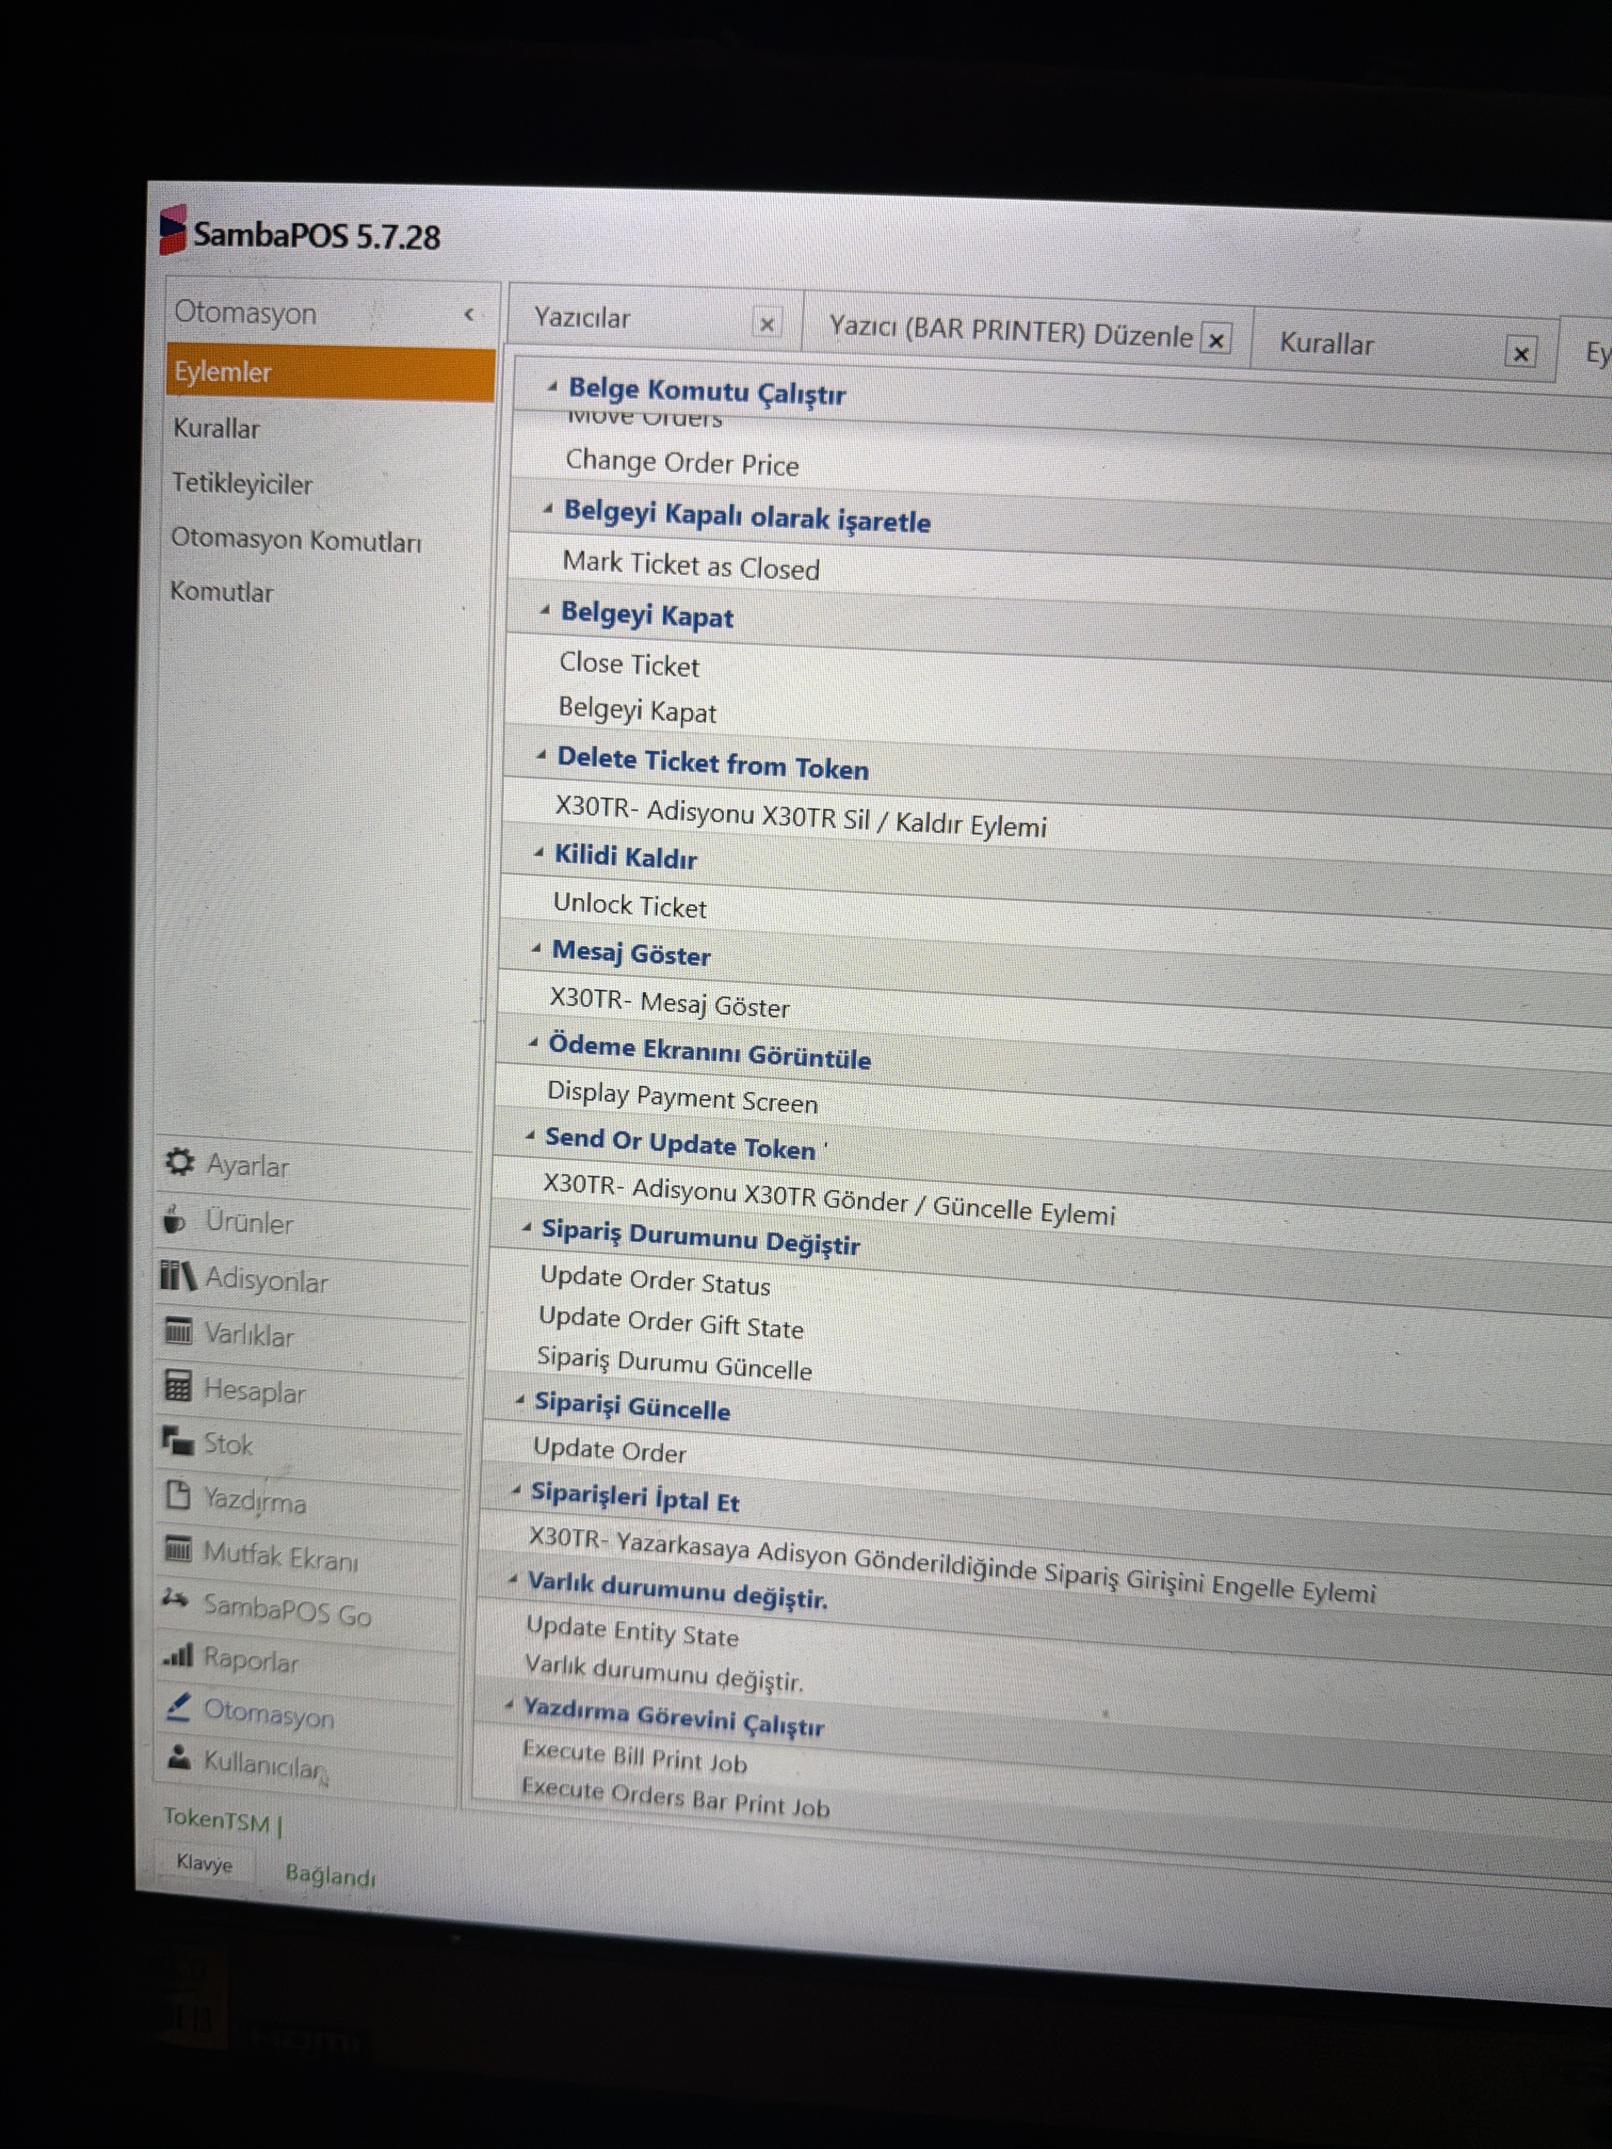Select the Update Order Status action
Screen dimensions: 1612x2149
coord(655,1280)
